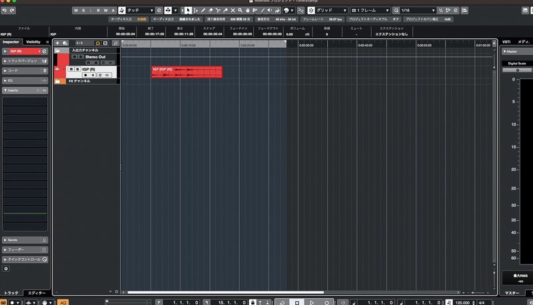Viewport: 533px width, 305px height.
Task: Select the hand-shaped tool
Action: [x=248, y=11]
